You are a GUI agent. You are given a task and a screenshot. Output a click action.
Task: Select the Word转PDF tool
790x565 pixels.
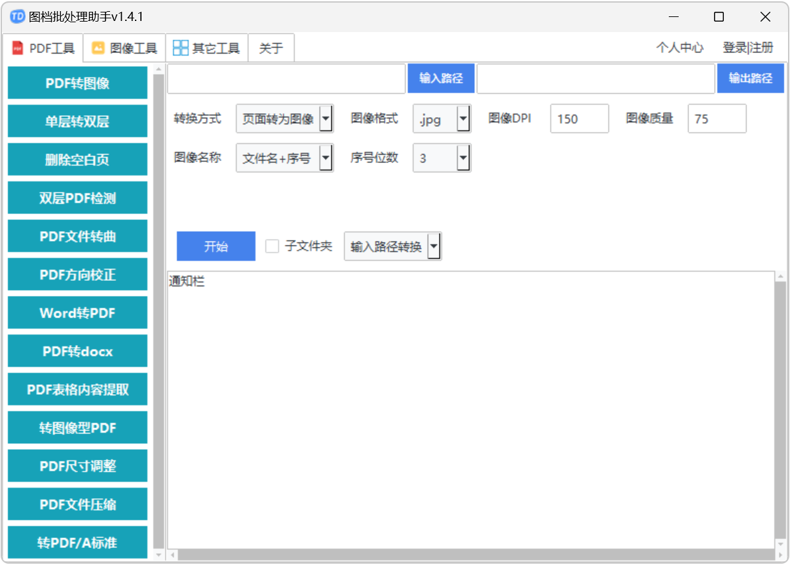[x=77, y=313]
